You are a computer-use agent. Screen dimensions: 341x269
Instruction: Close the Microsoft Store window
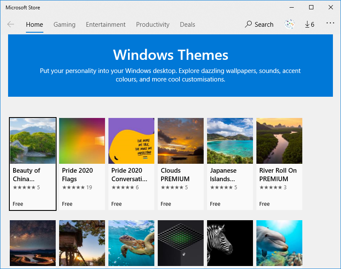331,7
